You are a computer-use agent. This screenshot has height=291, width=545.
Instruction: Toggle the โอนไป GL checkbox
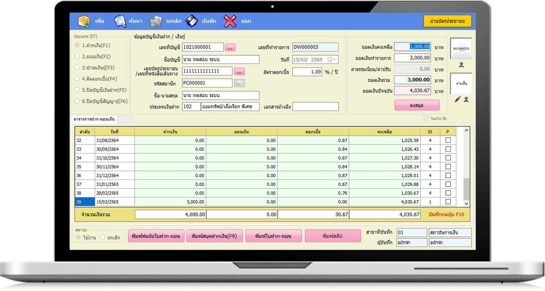coord(426,118)
